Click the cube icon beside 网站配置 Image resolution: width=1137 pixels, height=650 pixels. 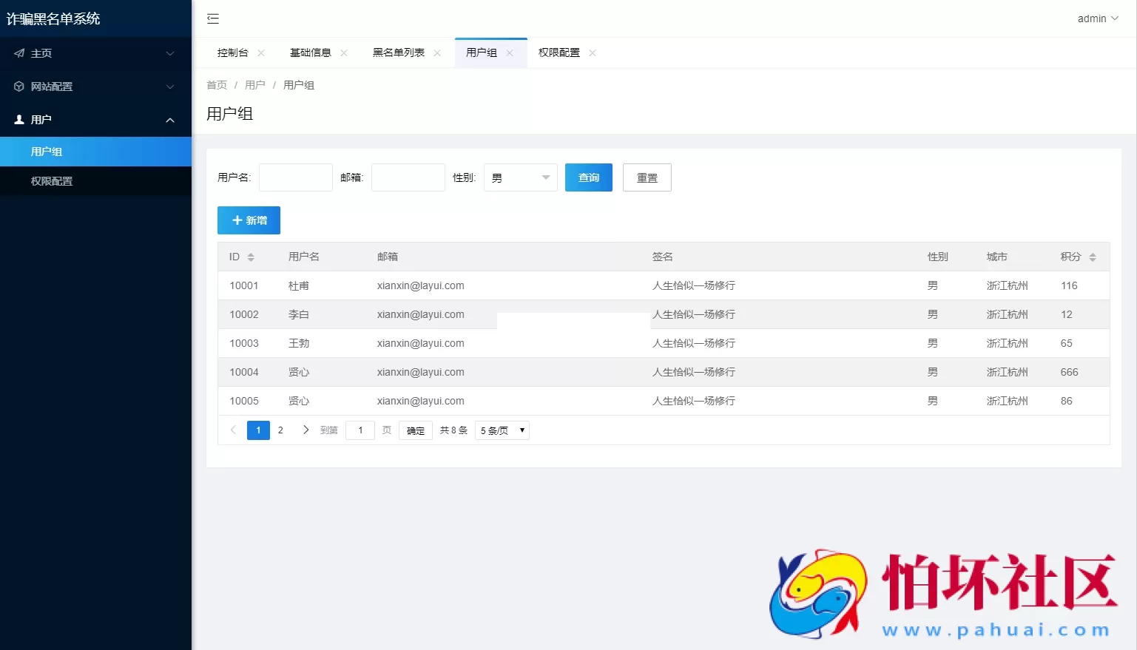click(x=18, y=87)
